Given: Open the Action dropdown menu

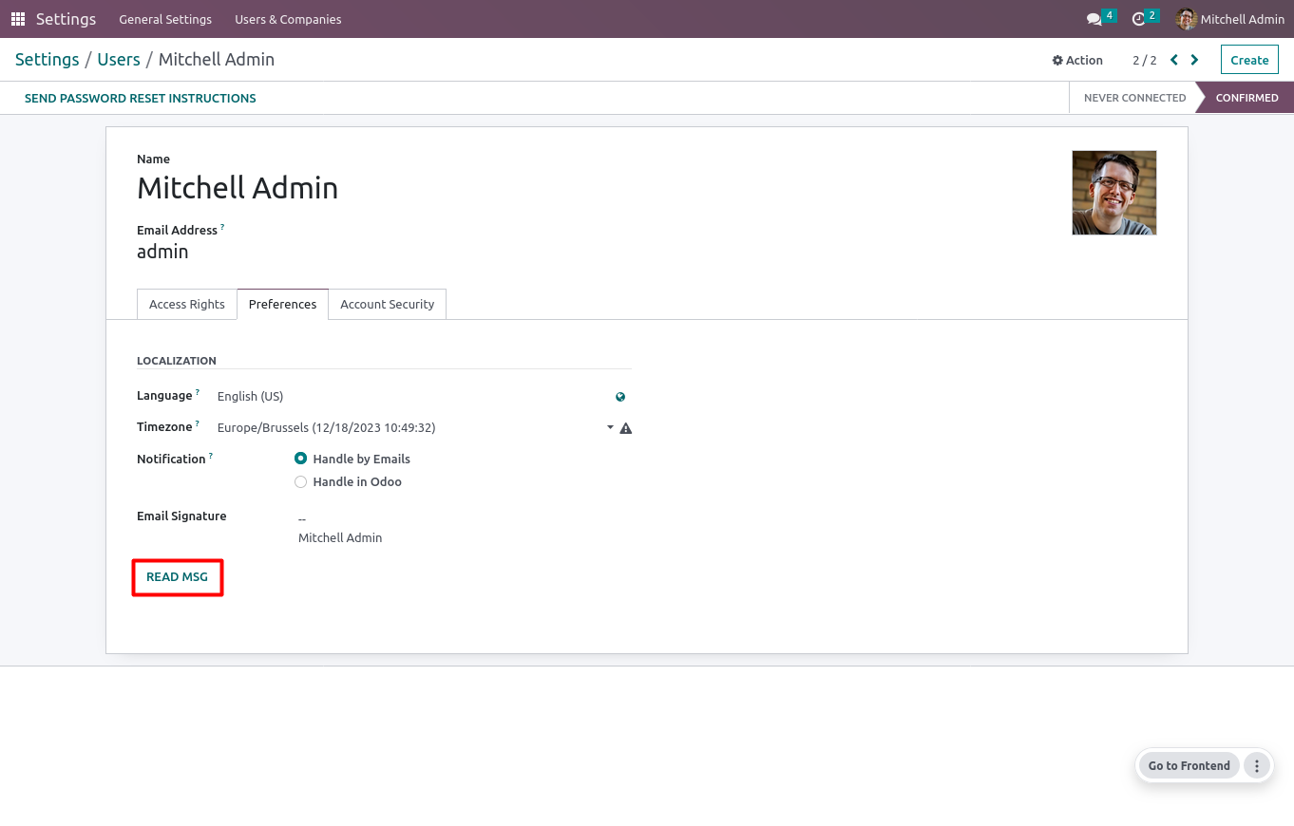Looking at the screenshot, I should 1077,60.
